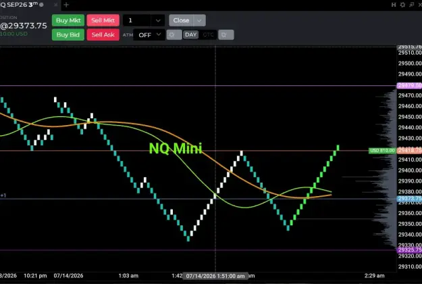
Task: Click the 07/14/2026 1:51:00 am crosshair time label
Action: [215, 276]
